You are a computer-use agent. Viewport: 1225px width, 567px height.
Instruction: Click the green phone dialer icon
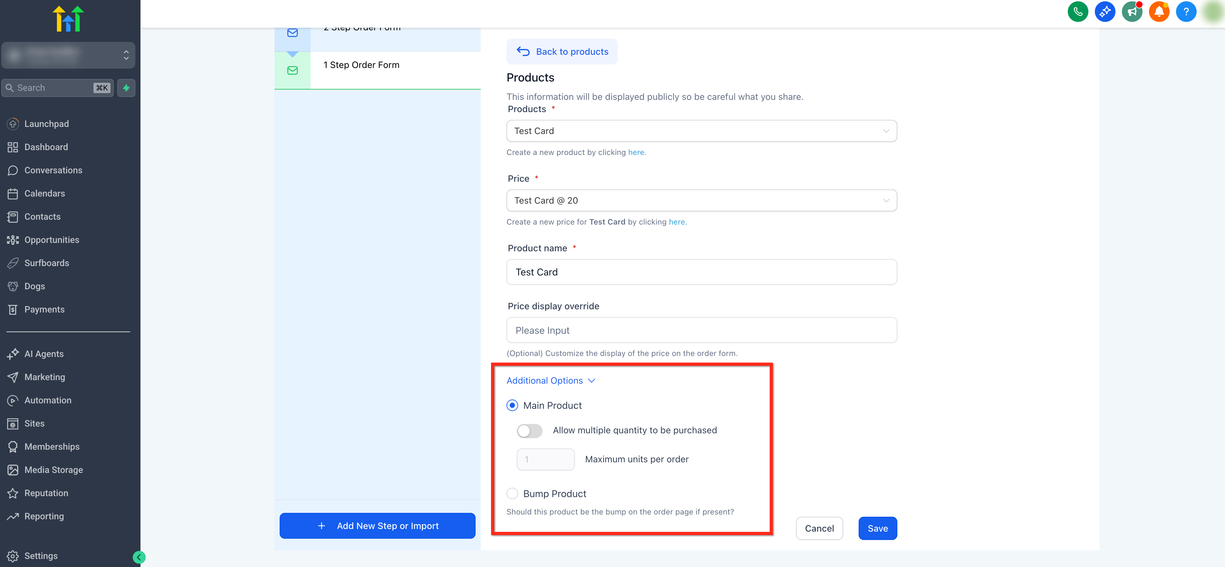point(1077,11)
